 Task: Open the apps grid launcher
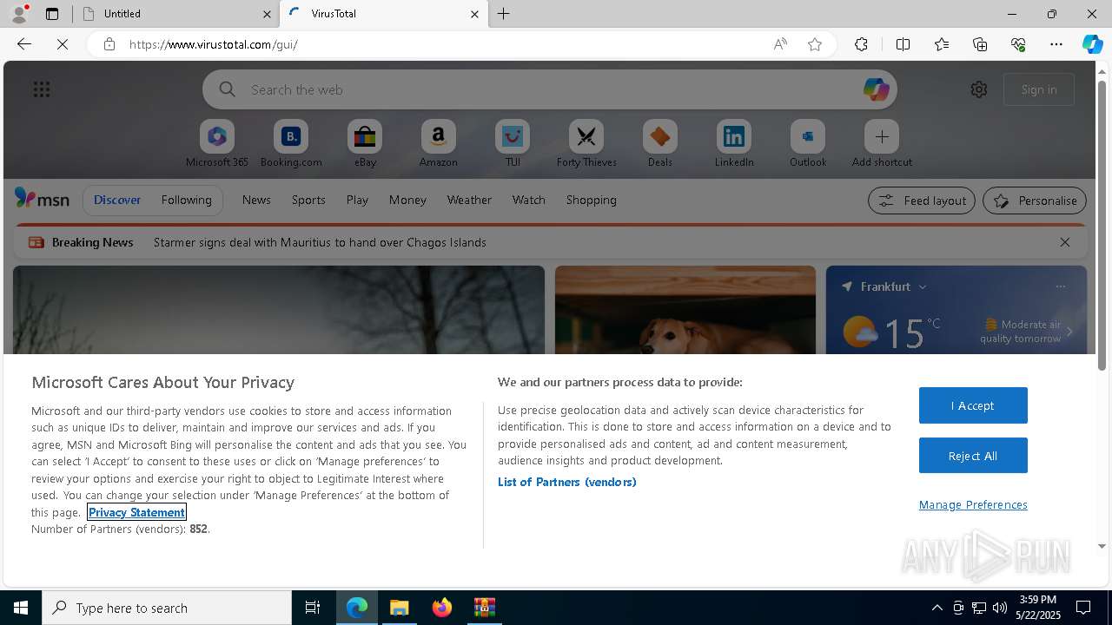(42, 89)
